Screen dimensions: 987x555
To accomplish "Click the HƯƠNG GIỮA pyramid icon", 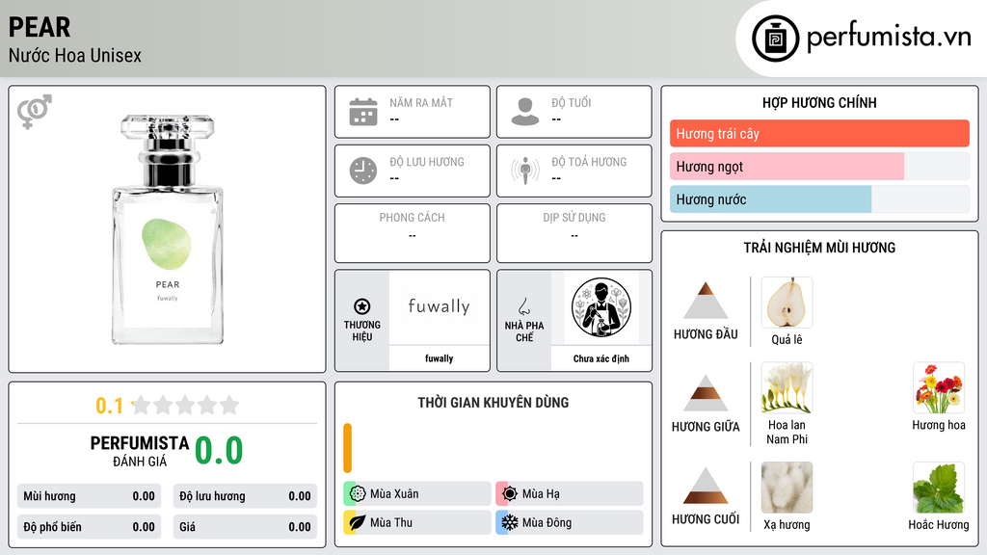I will point(706,393).
